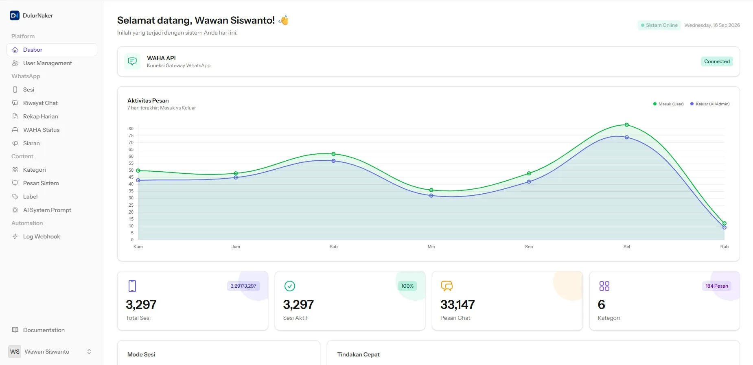Click the AI System Prompt chip icon
This screenshot has width=753, height=365.
(x=15, y=210)
